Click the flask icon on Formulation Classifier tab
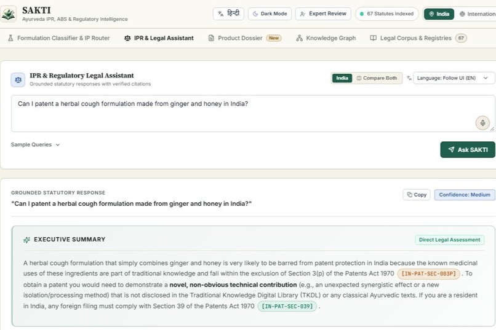This screenshot has width=496, height=330. point(10,38)
